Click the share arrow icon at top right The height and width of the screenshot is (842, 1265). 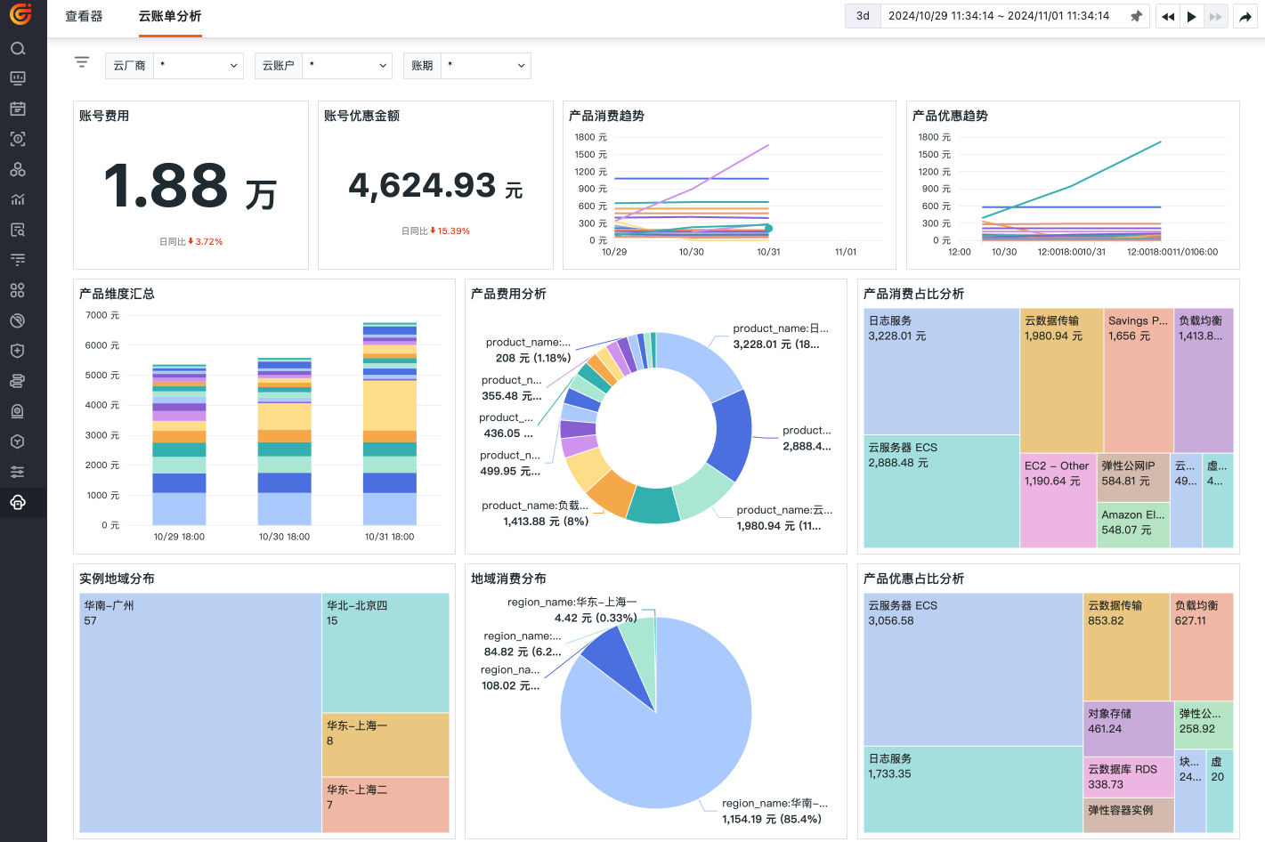click(x=1245, y=16)
